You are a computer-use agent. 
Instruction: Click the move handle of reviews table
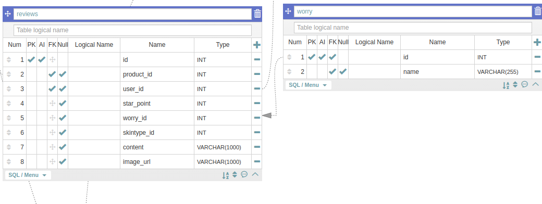[8, 14]
